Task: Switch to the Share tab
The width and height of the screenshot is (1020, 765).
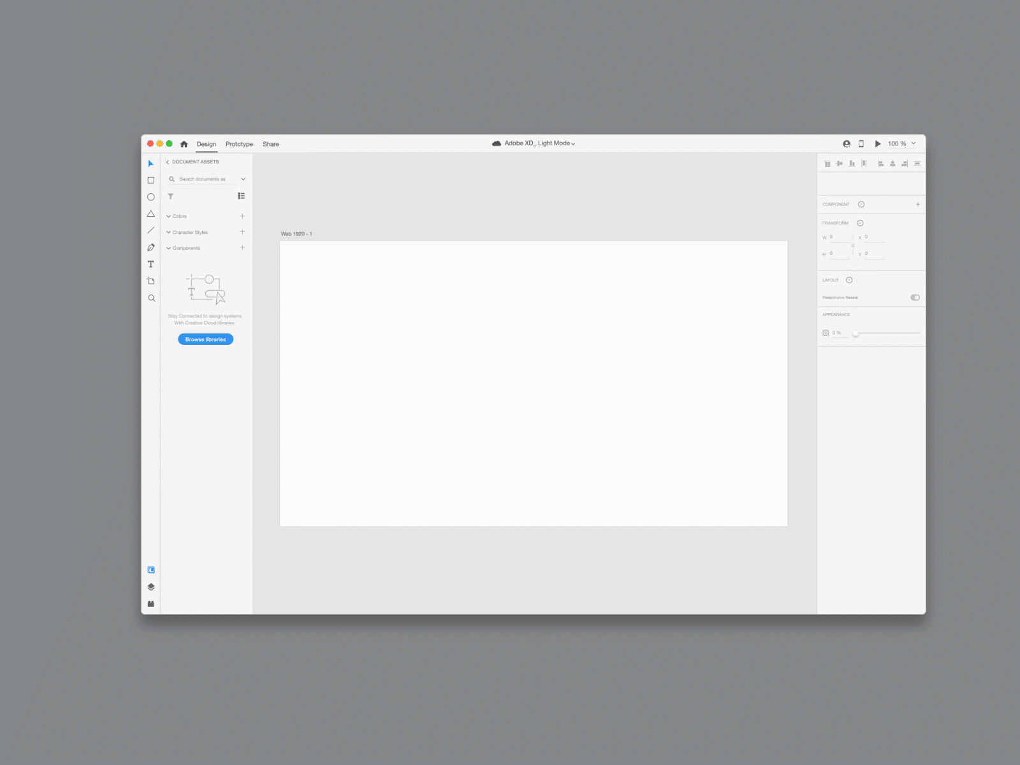Action: point(271,144)
